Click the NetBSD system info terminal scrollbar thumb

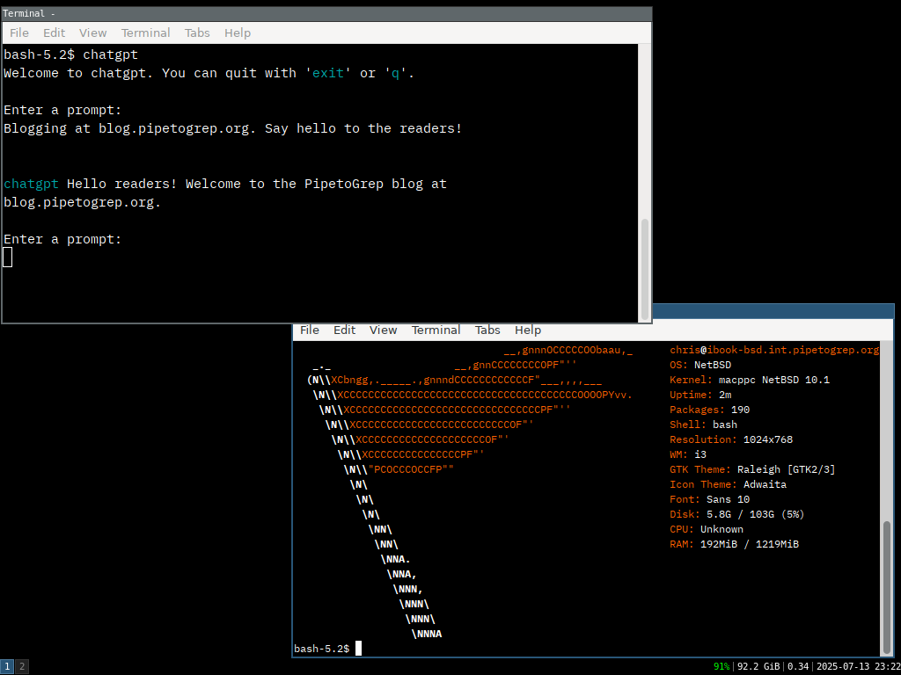887,586
